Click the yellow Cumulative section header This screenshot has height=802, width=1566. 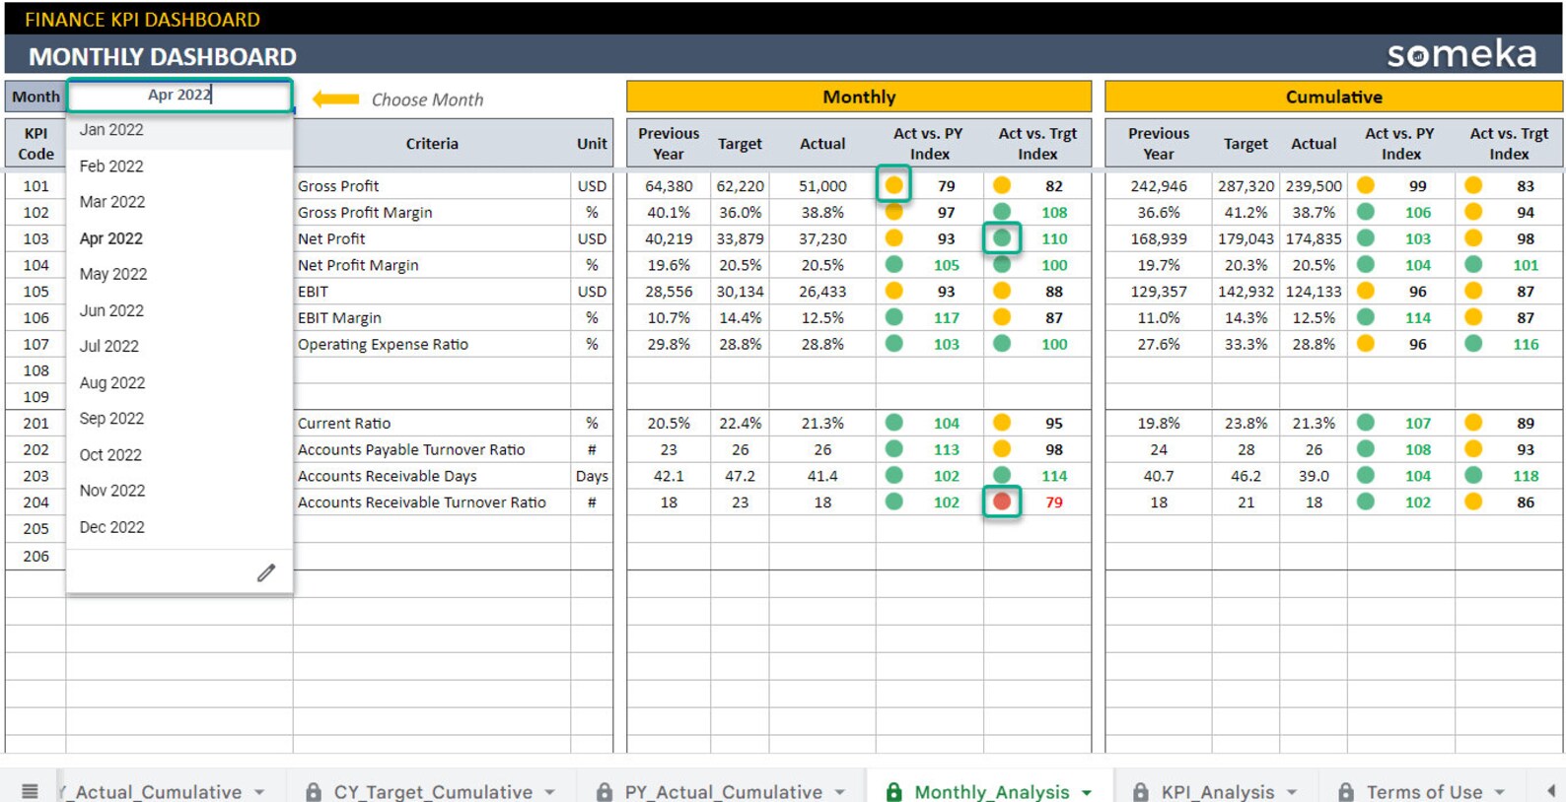pyautogui.click(x=1333, y=97)
